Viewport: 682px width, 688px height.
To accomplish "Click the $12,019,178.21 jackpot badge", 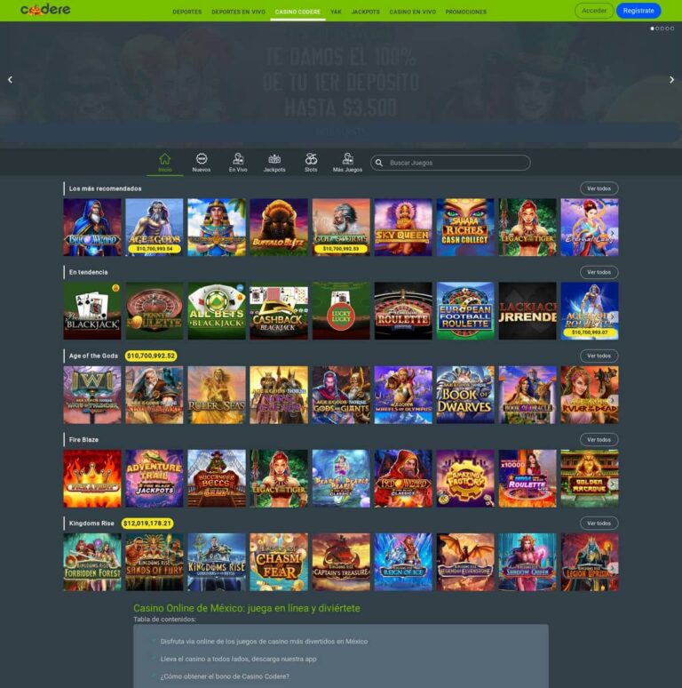I will click(x=147, y=524).
